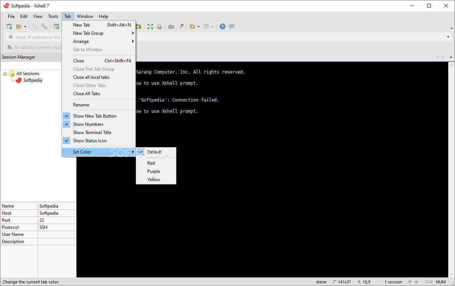Screen dimensions: 455x286
Task: Click the xterm status bar entry
Action: click(x=321, y=282)
